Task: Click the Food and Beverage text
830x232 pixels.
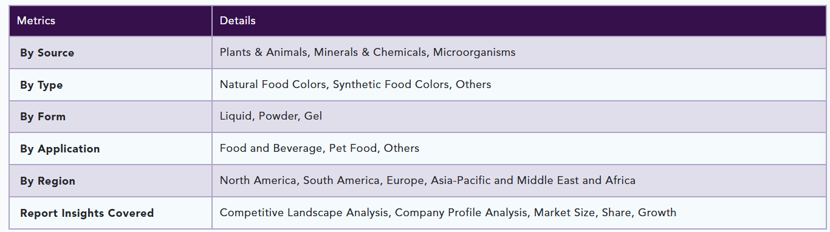Action: 271,148
